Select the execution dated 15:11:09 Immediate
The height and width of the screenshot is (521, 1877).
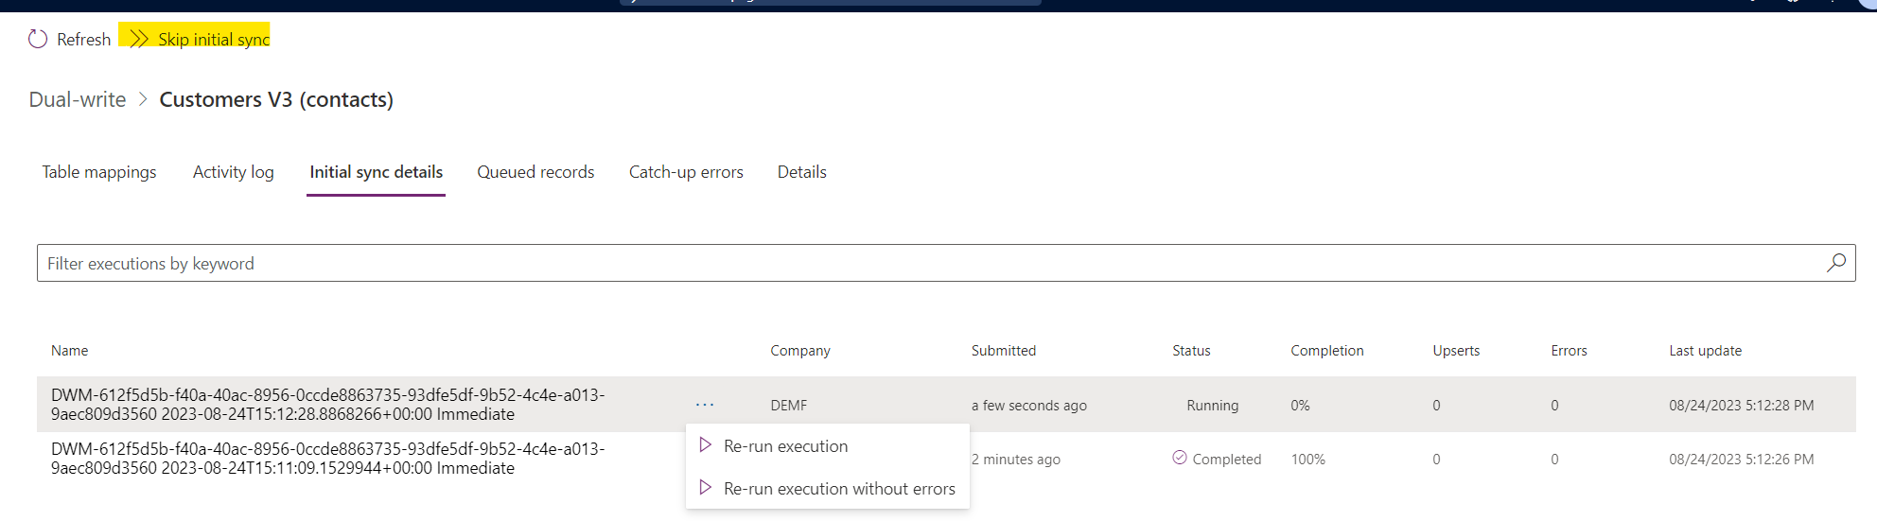coord(328,459)
